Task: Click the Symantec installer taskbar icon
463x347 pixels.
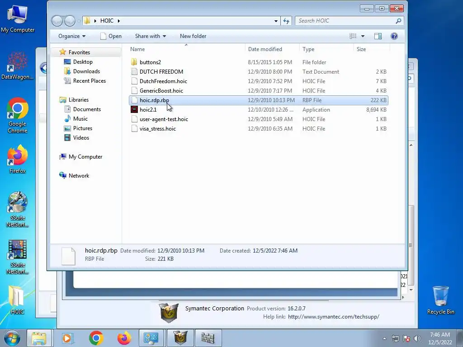Action: pos(180,338)
